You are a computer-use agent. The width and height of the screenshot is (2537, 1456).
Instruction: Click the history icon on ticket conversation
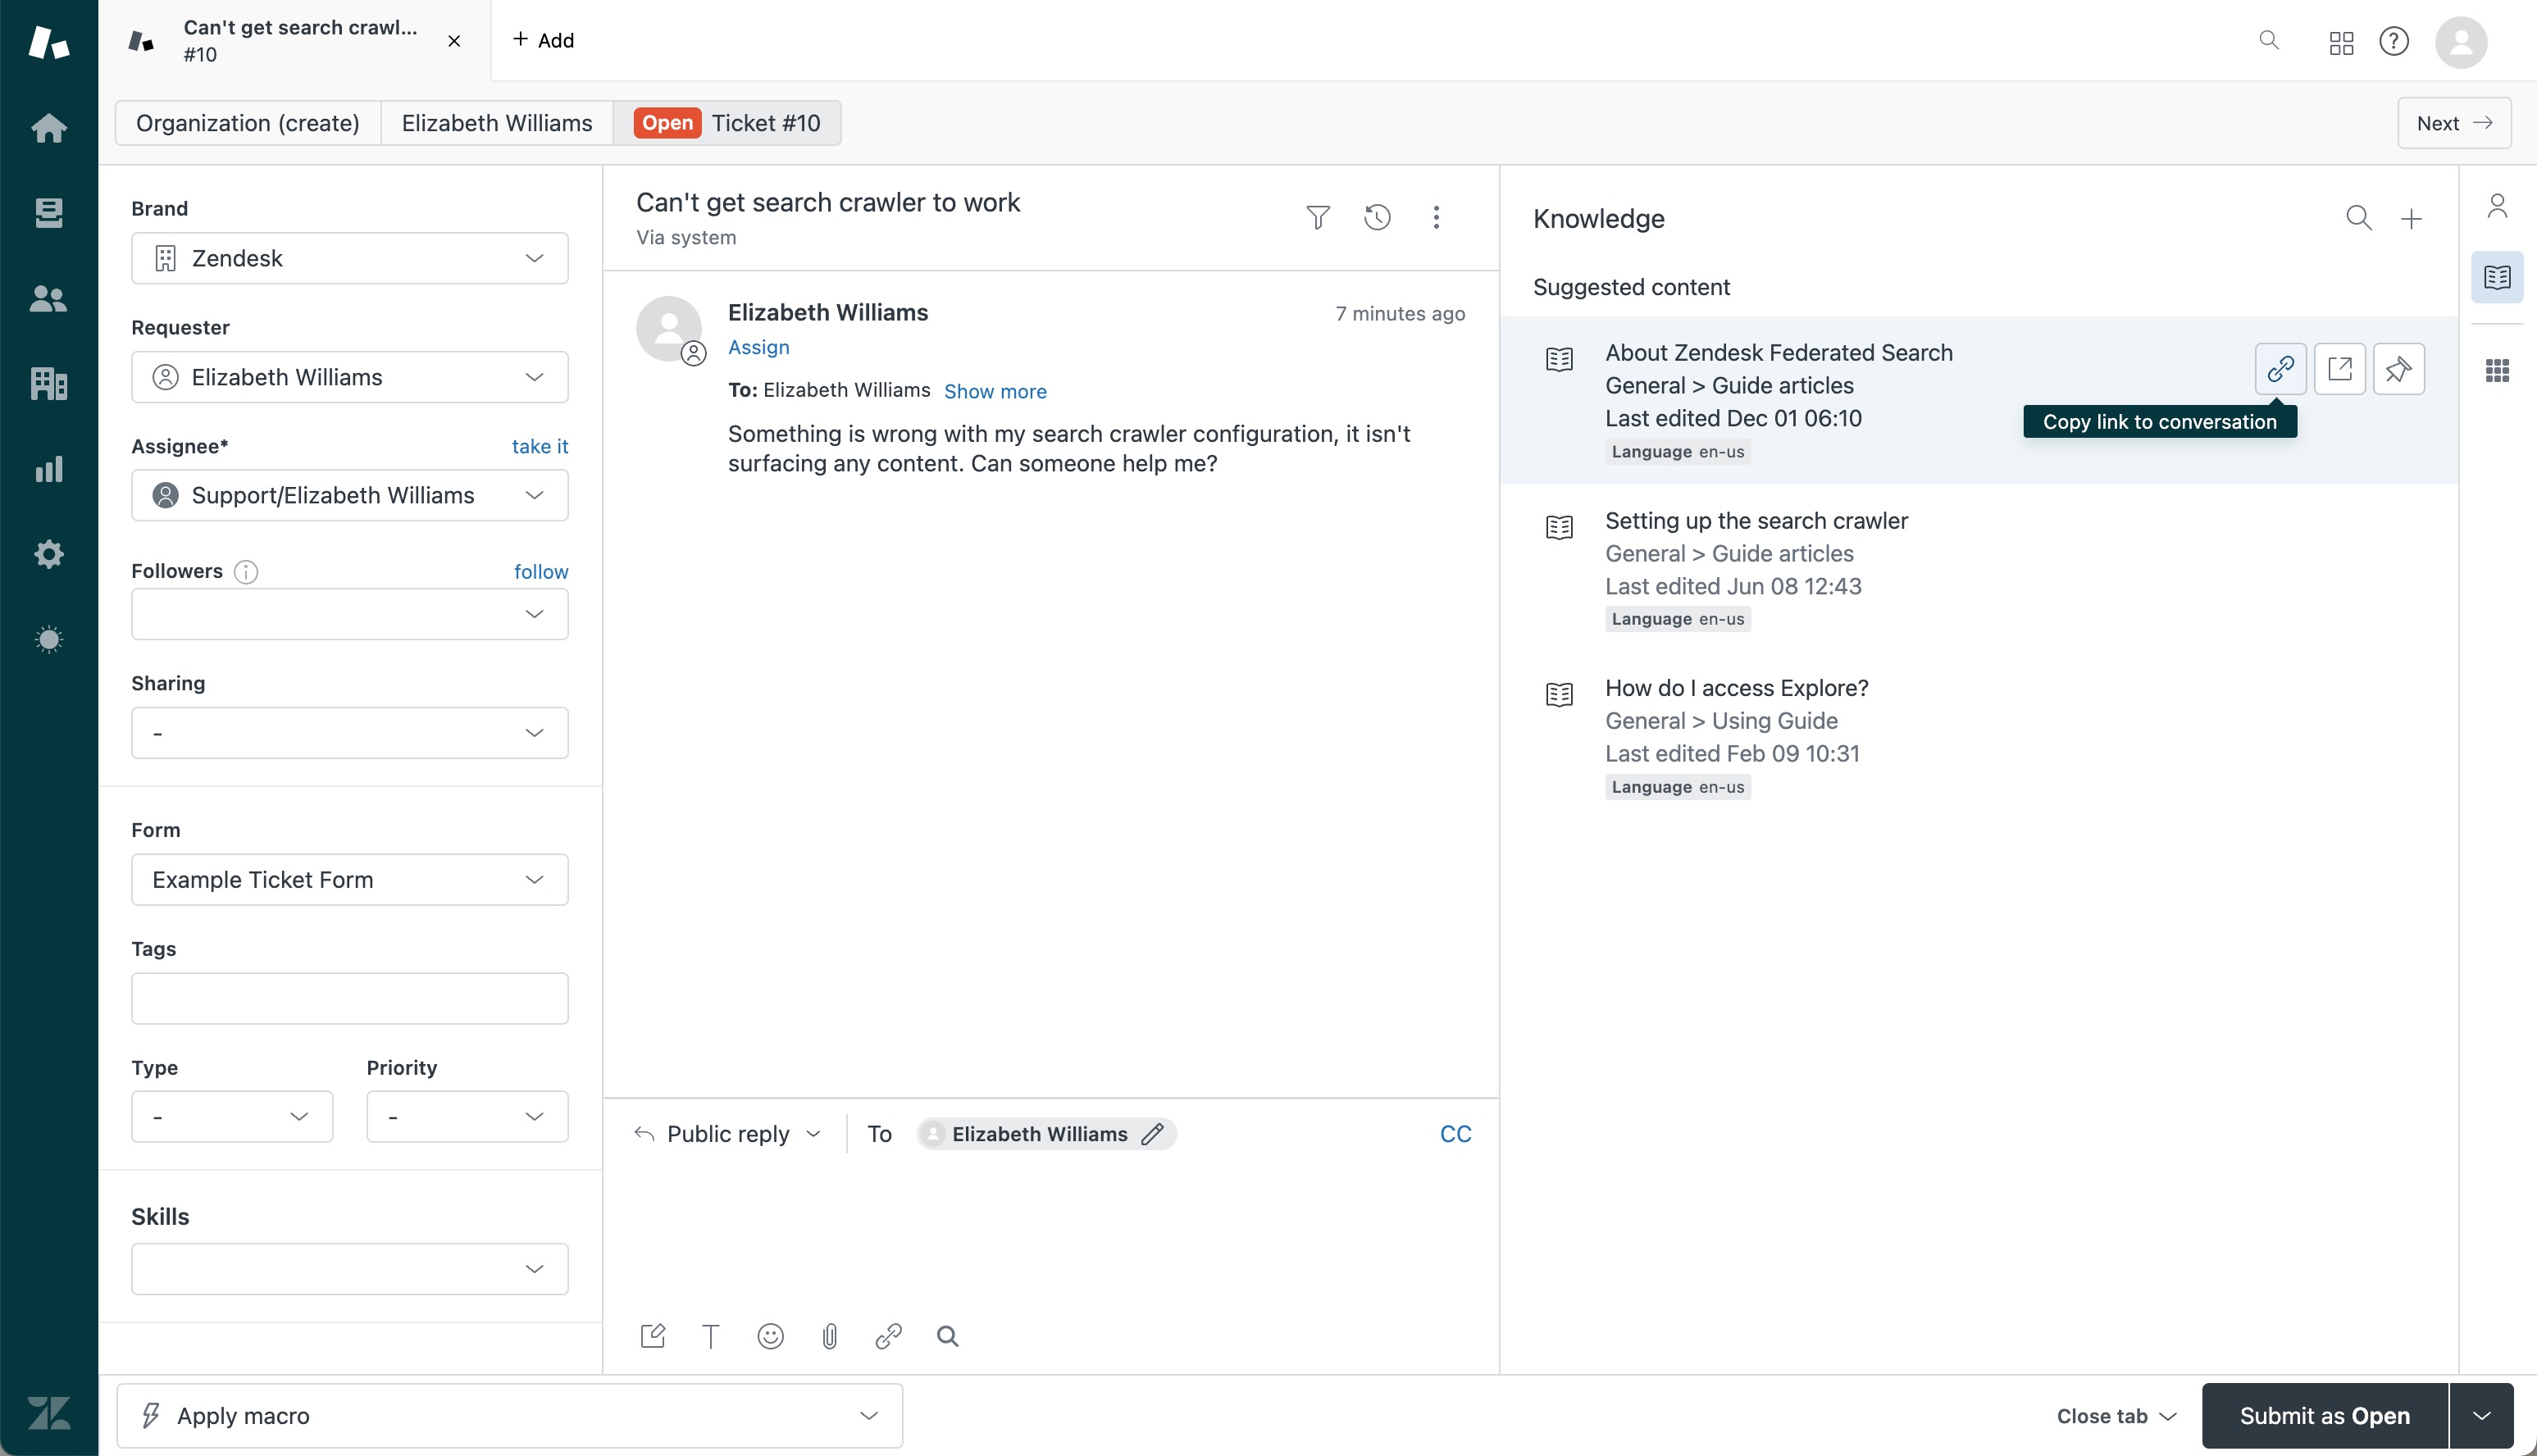point(1377,216)
